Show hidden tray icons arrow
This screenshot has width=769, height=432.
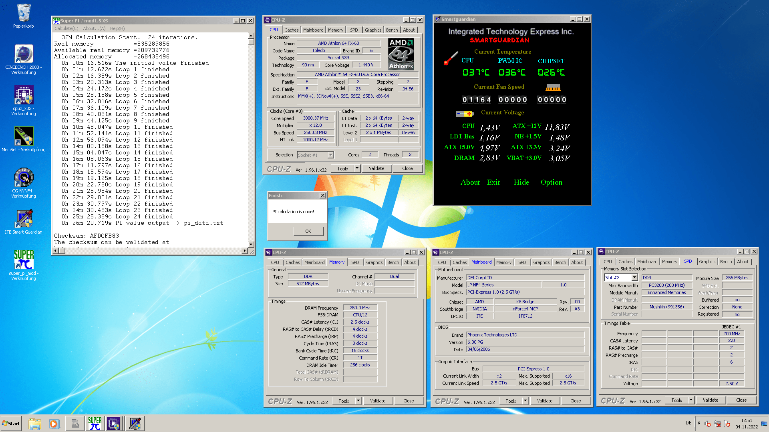(699, 423)
